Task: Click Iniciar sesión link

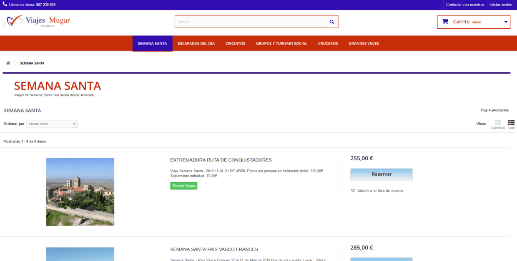Action: click(x=501, y=5)
